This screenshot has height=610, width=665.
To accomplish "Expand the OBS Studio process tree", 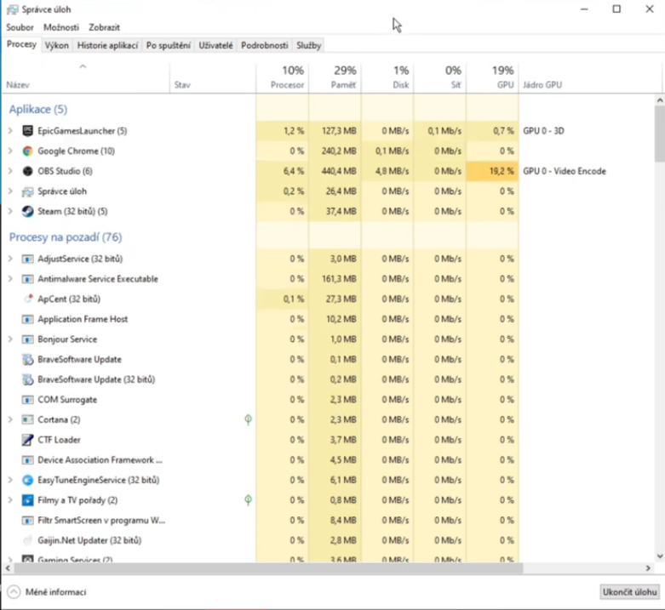I will tap(10, 171).
